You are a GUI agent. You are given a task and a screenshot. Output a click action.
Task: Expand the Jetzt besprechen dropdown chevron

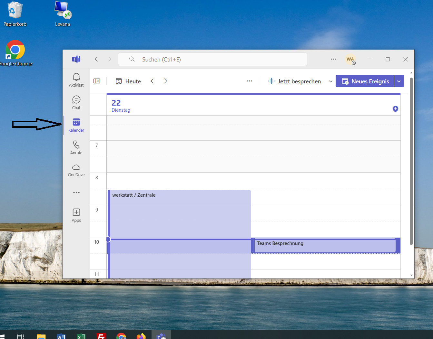(x=330, y=81)
